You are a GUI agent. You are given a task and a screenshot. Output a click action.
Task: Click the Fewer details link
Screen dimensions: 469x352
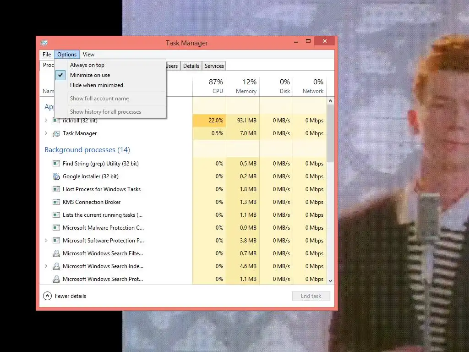point(70,296)
